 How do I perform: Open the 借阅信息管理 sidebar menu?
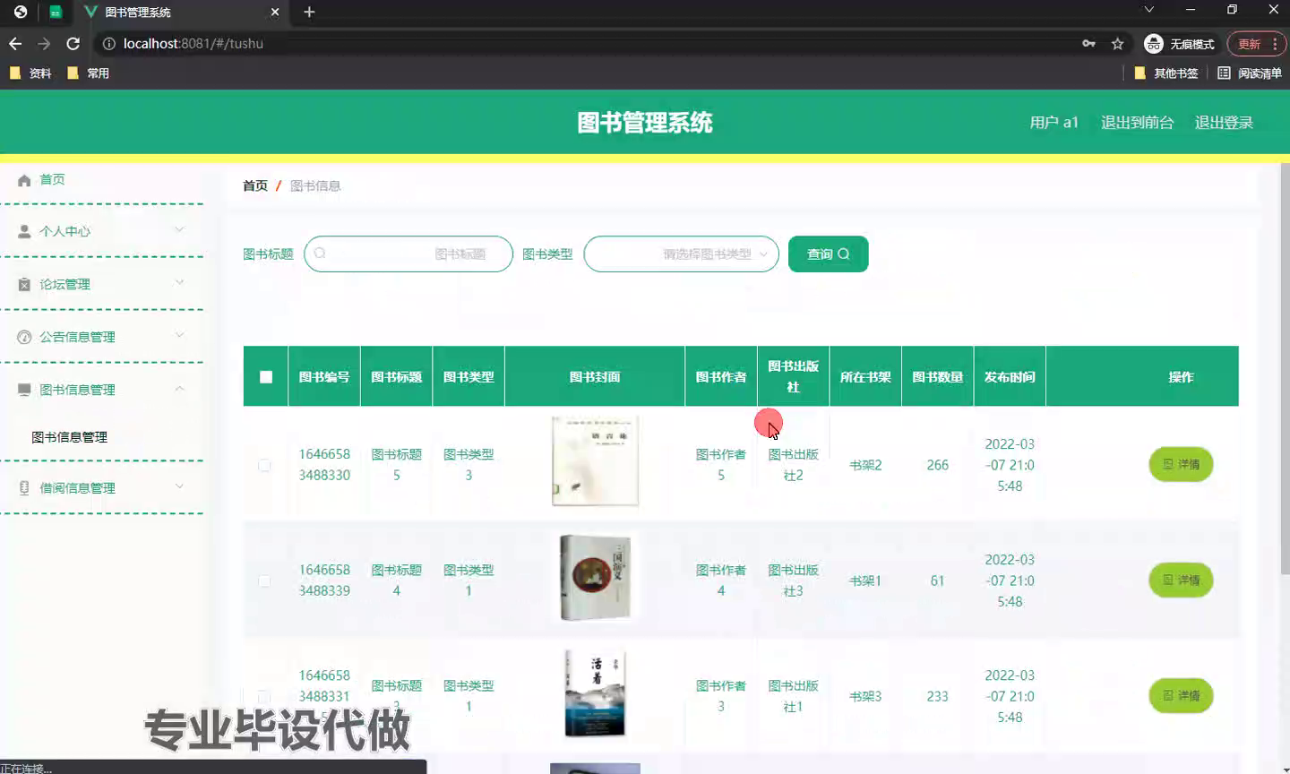tap(102, 488)
